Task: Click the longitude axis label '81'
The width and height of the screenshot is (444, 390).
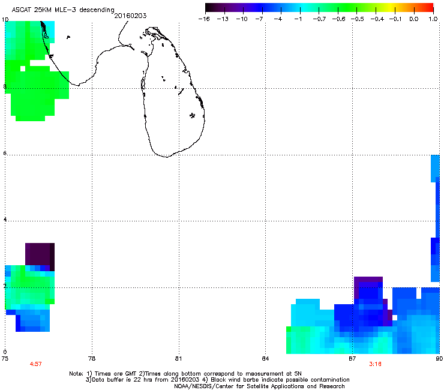Action: [x=178, y=359]
